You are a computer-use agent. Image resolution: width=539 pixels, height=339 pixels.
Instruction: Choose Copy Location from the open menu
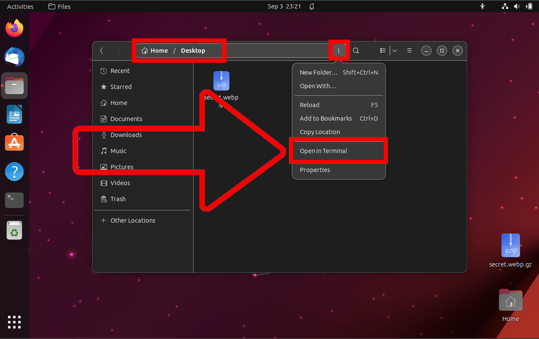[x=320, y=132]
